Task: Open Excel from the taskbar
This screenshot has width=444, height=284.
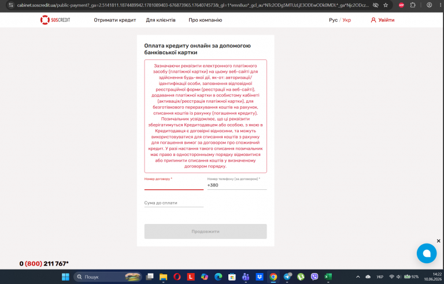Action: (328, 276)
